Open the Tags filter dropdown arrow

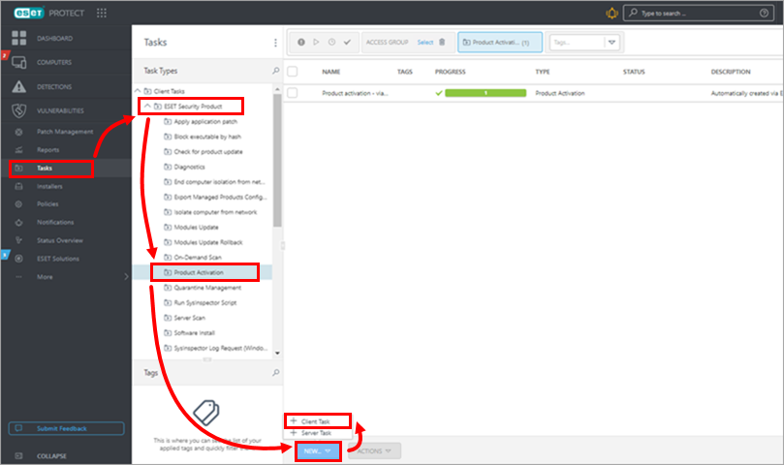[612, 43]
